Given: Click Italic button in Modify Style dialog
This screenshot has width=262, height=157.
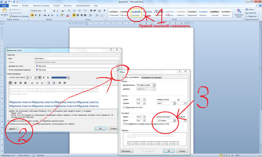Looking at the screenshot, I should coord(44,78).
